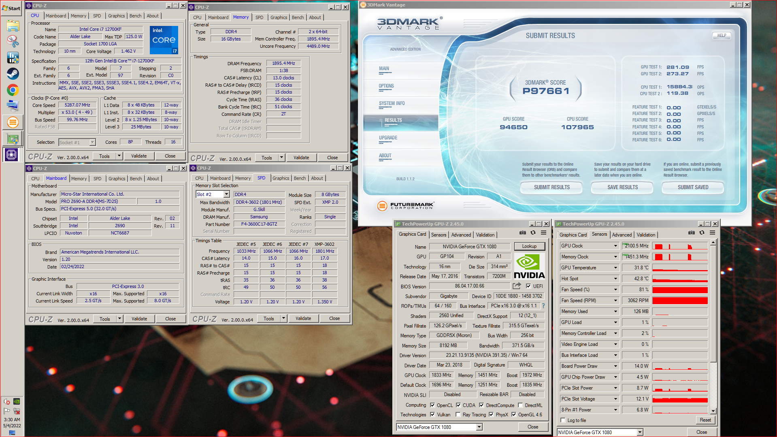
Task: Click the HELP button in 3DMark Vantage
Action: coord(722,35)
